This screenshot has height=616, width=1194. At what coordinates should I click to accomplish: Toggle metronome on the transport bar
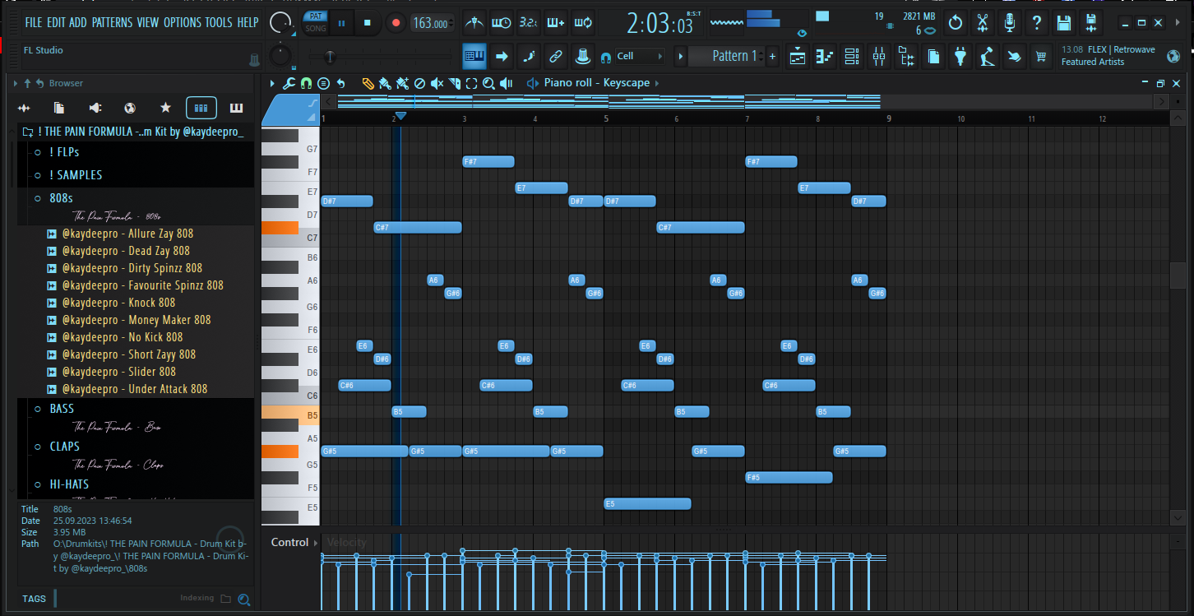pyautogui.click(x=474, y=23)
